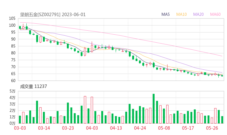Image resolution: width=227 pixels, height=135 pixels.
Task: Click the 100 price axis label
Action: pyautogui.click(x=12, y=25)
